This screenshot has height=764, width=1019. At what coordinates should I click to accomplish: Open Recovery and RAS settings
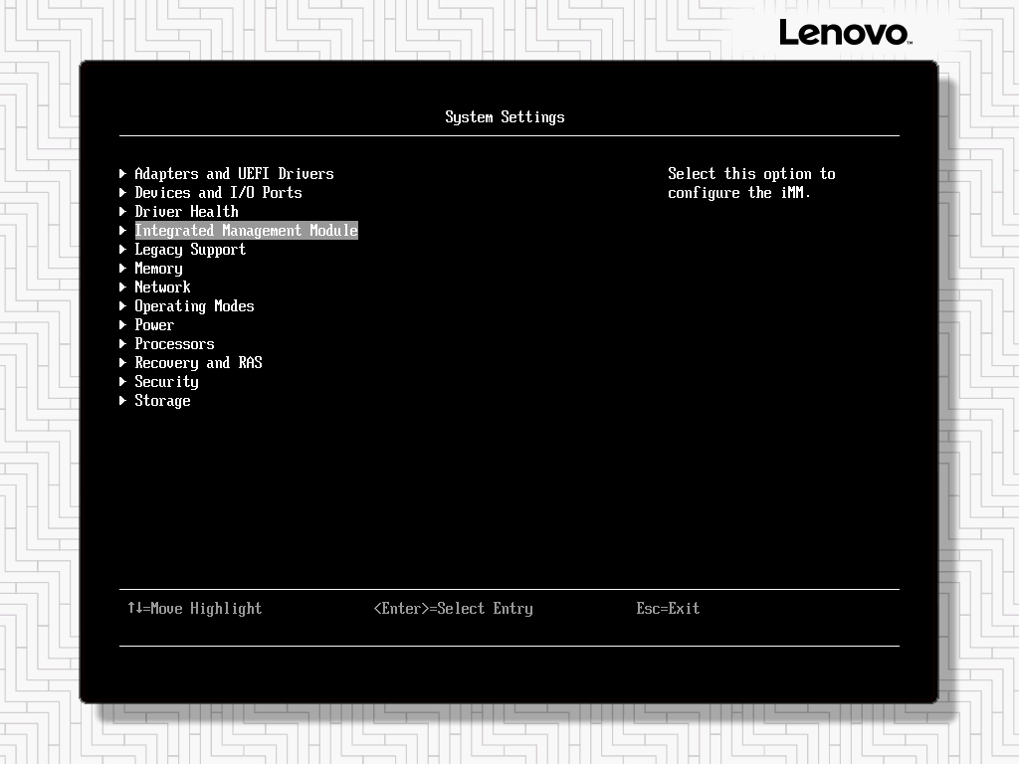tap(198, 363)
